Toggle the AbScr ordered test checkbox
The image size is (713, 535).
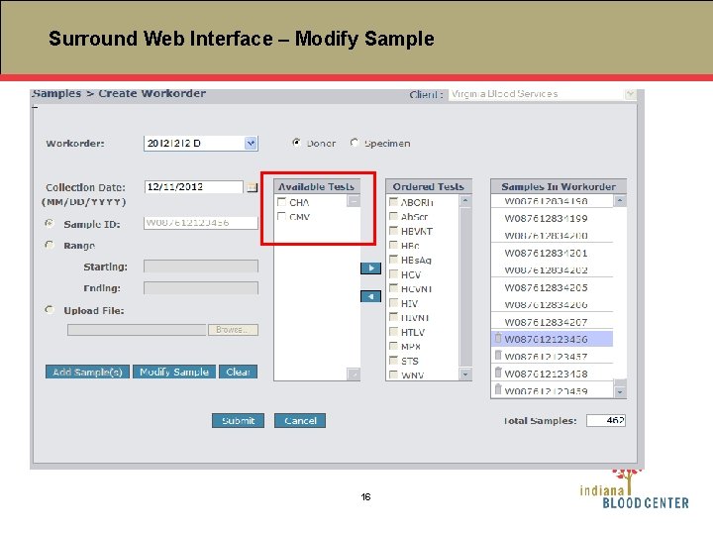pyautogui.click(x=393, y=216)
